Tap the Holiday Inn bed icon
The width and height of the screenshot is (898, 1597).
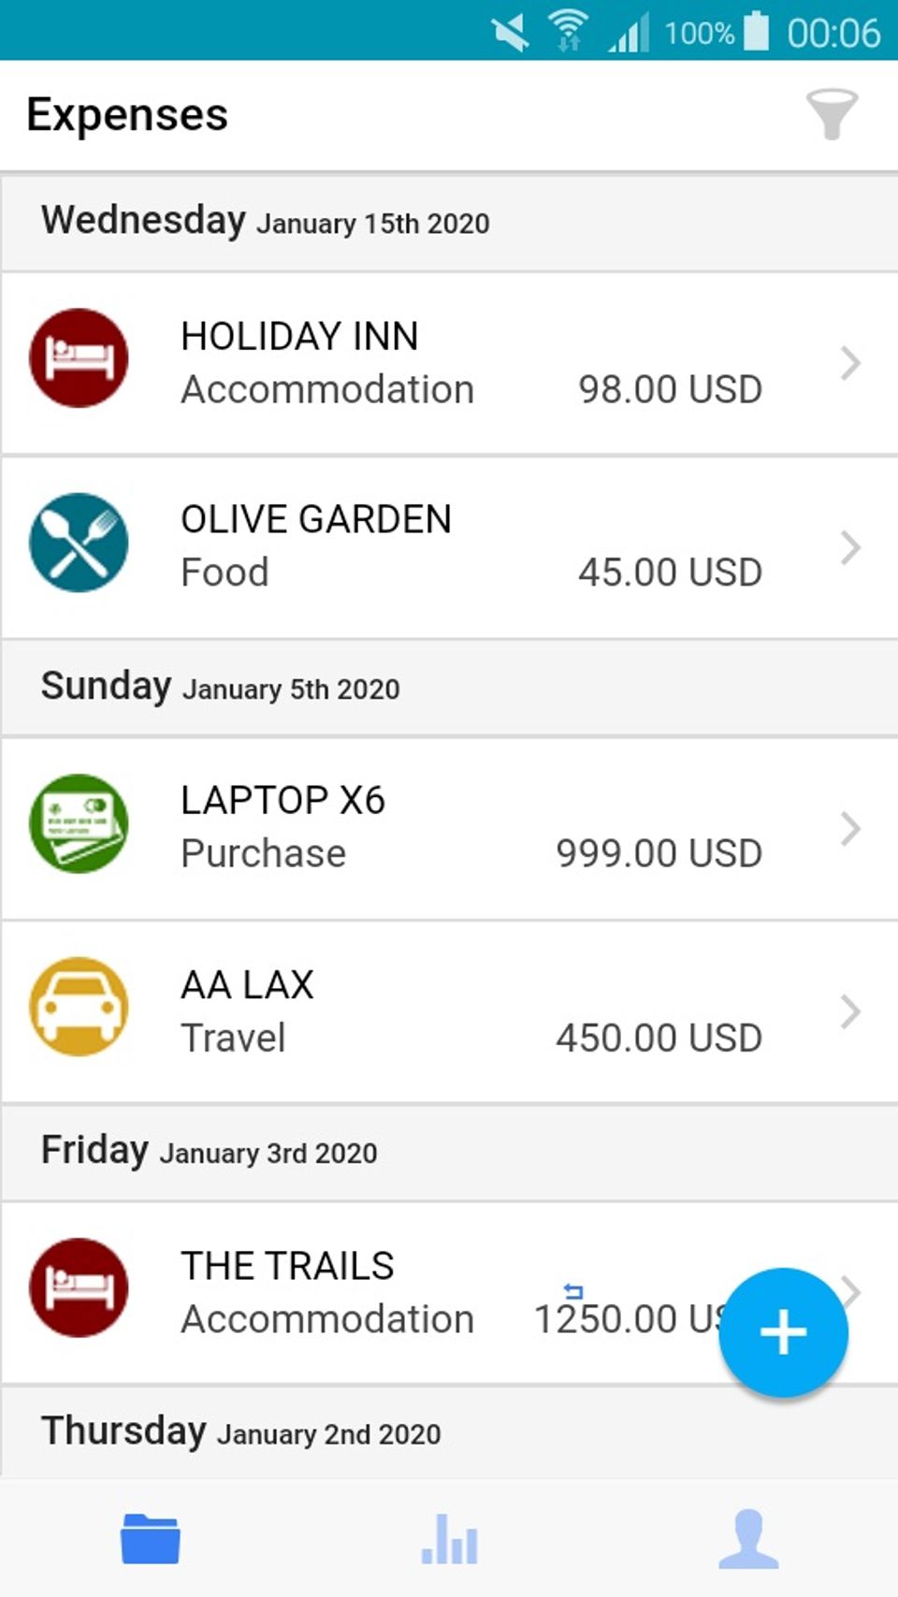[79, 358]
